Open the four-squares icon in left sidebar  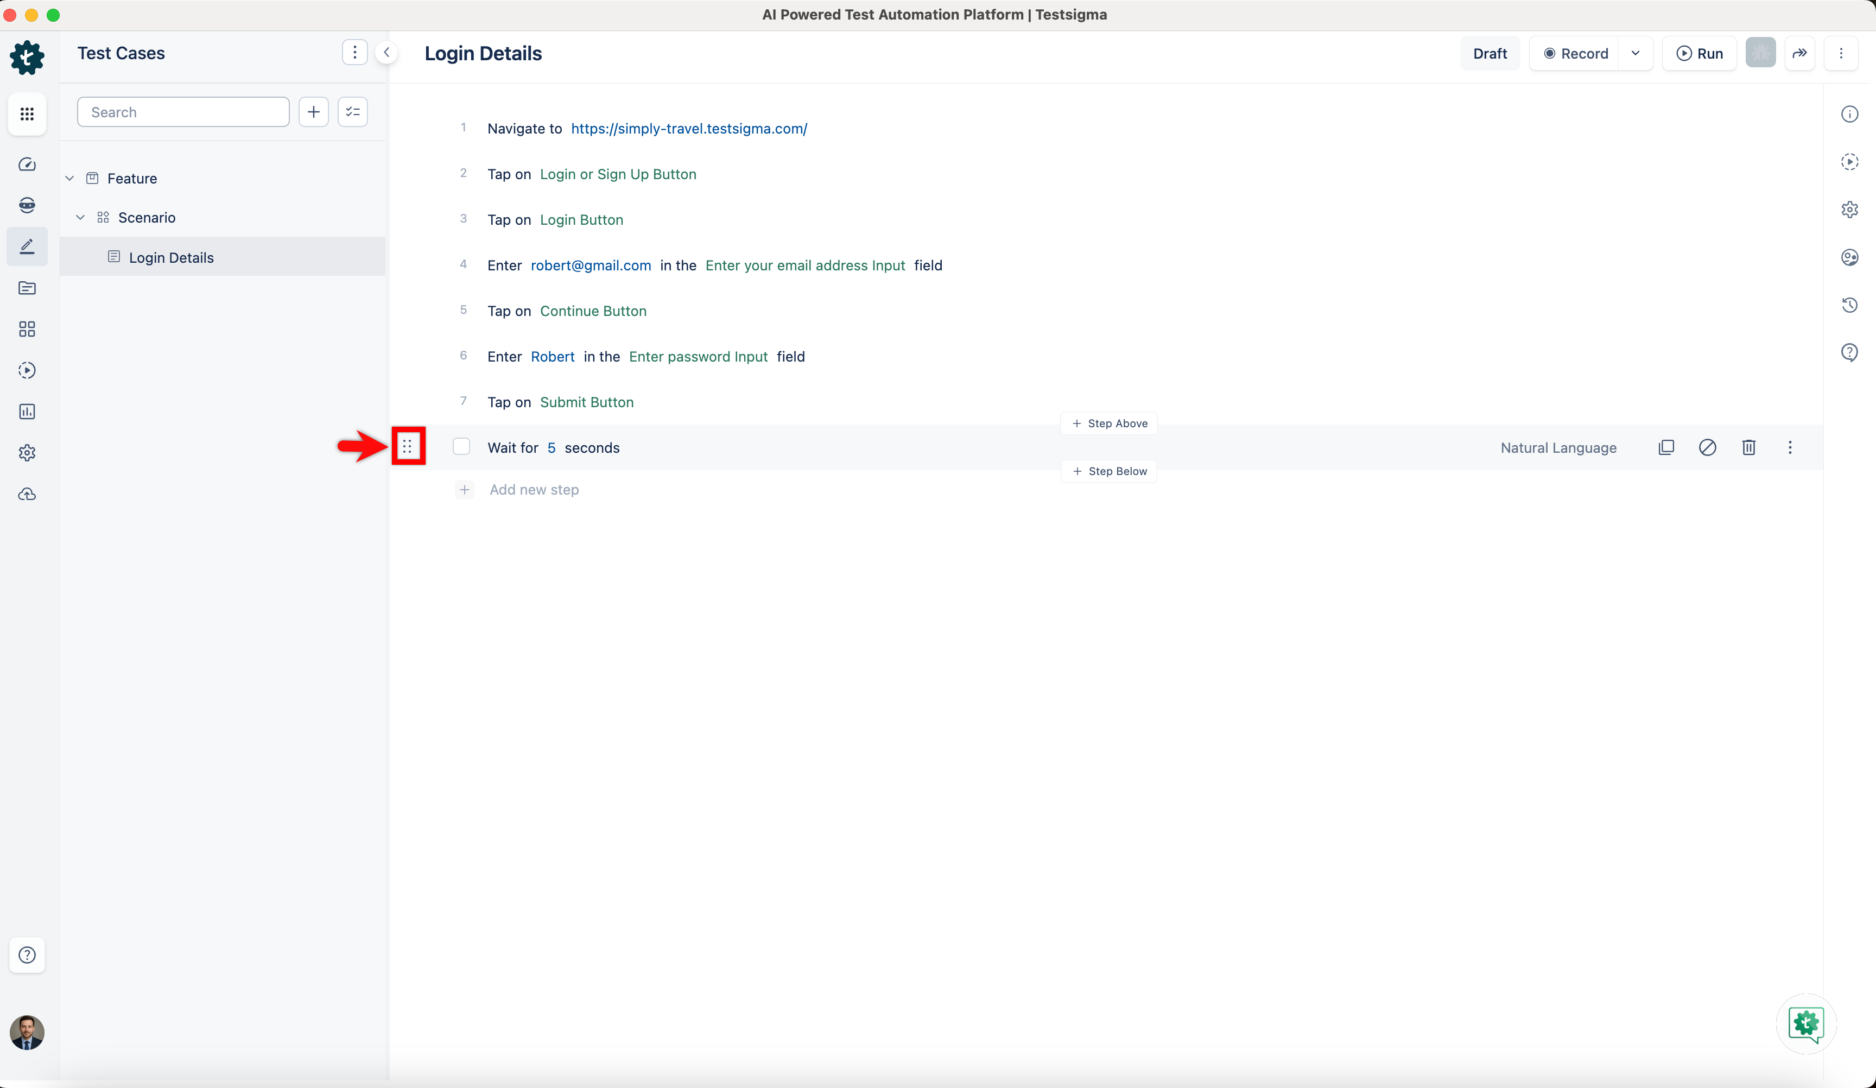(27, 329)
